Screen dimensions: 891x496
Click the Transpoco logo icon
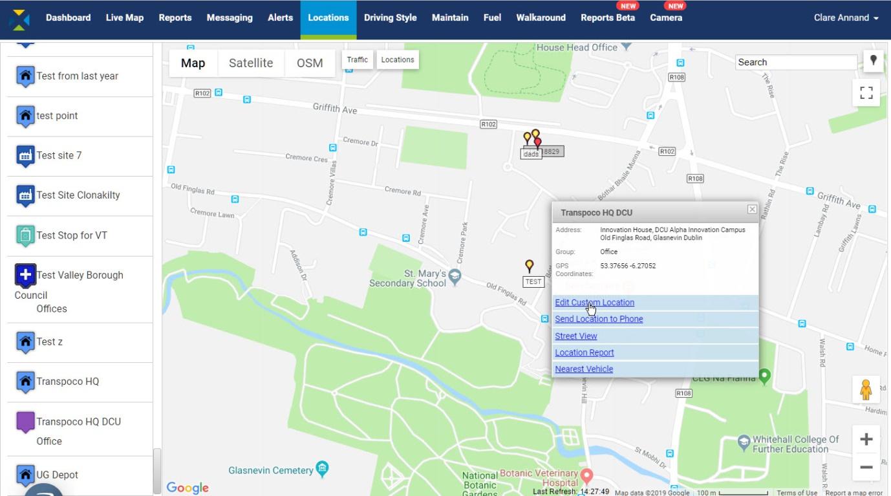[19, 19]
